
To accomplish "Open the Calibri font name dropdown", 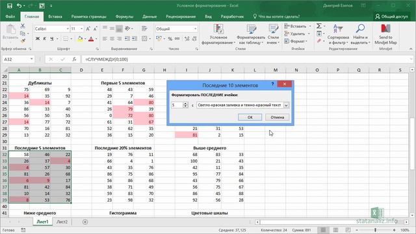I will (68, 29).
